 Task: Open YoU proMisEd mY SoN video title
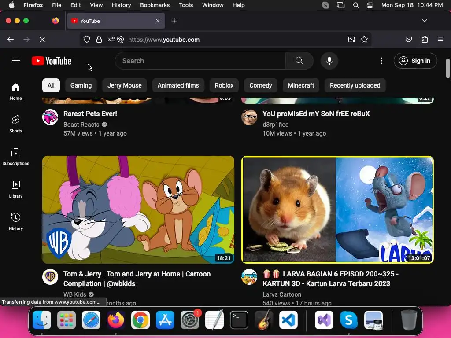click(x=316, y=114)
